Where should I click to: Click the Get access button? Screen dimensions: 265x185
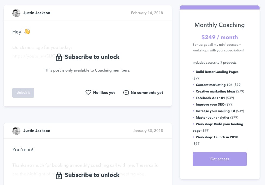click(220, 159)
